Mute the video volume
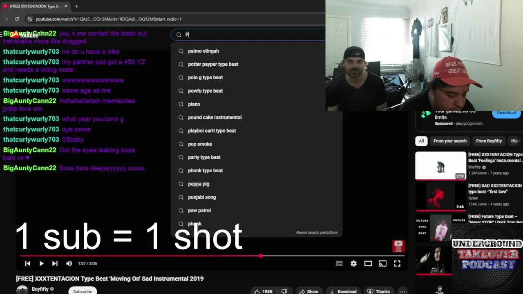The image size is (523, 294). [69, 263]
